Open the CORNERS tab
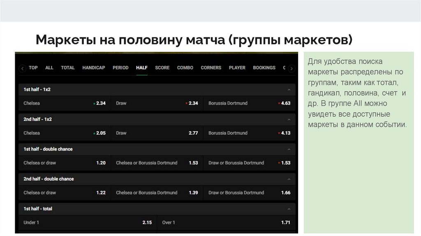Image resolution: width=421 pixels, height=236 pixels. [x=211, y=68]
